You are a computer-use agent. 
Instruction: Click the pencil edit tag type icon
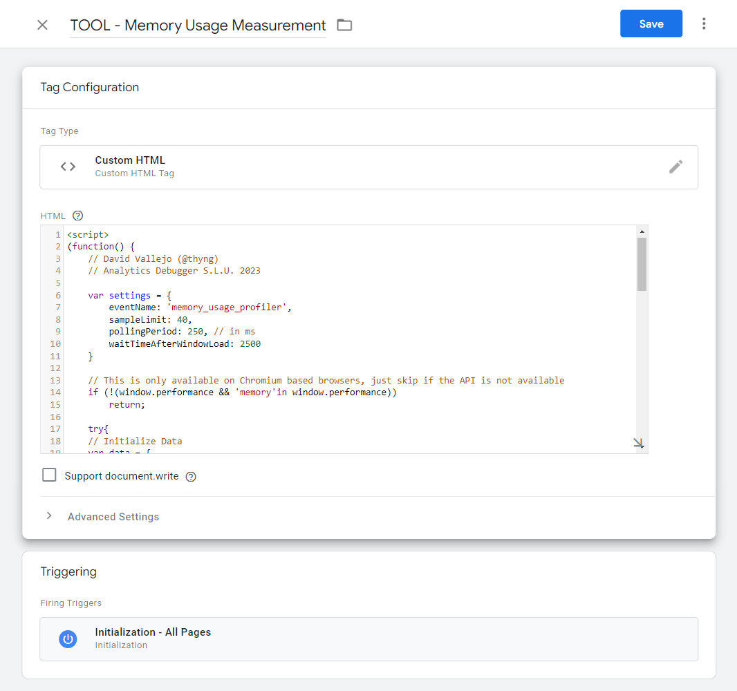tap(675, 167)
